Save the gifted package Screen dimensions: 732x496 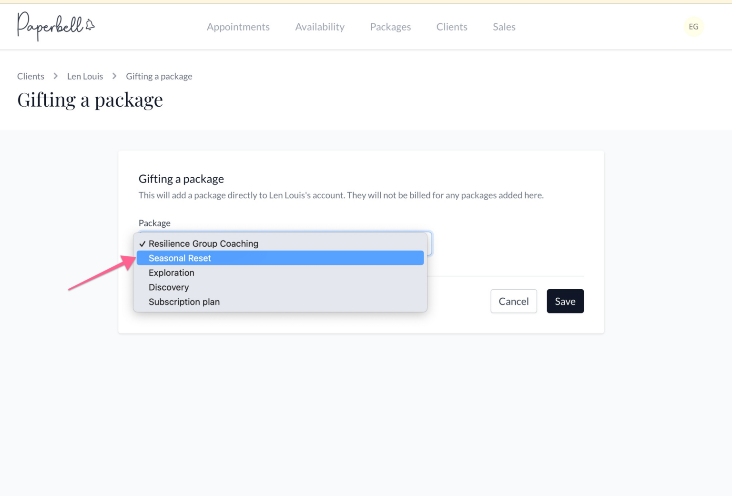pyautogui.click(x=565, y=301)
